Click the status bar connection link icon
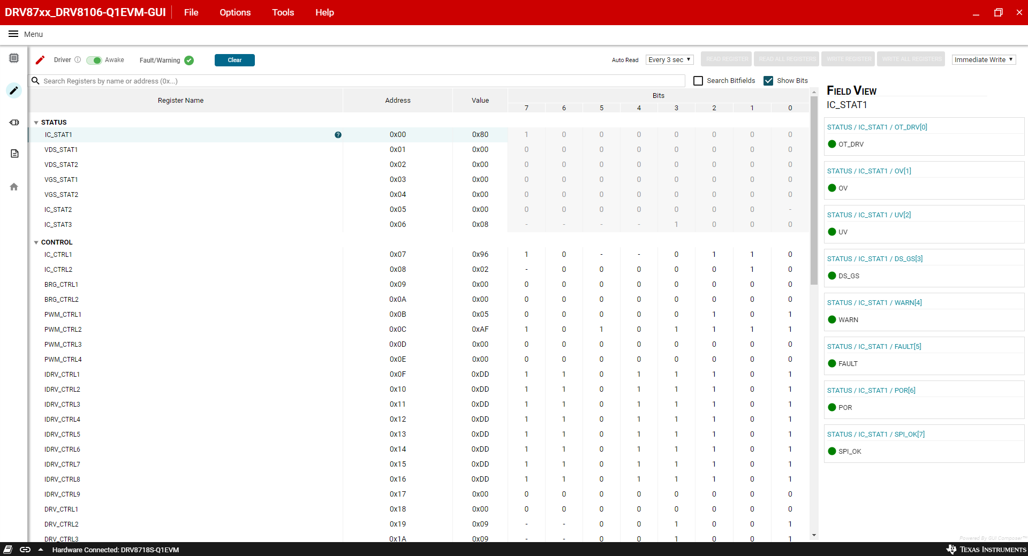Viewport: 1028px width, 556px height. [x=25, y=550]
